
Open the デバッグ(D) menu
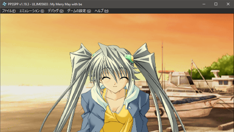(x=56, y=11)
